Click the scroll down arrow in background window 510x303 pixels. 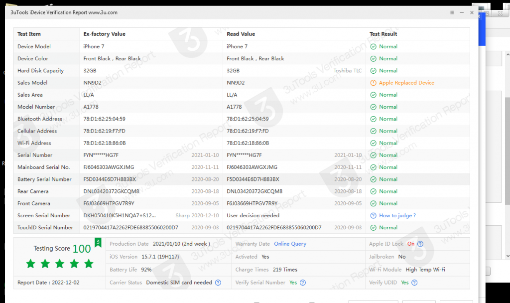coord(508,256)
